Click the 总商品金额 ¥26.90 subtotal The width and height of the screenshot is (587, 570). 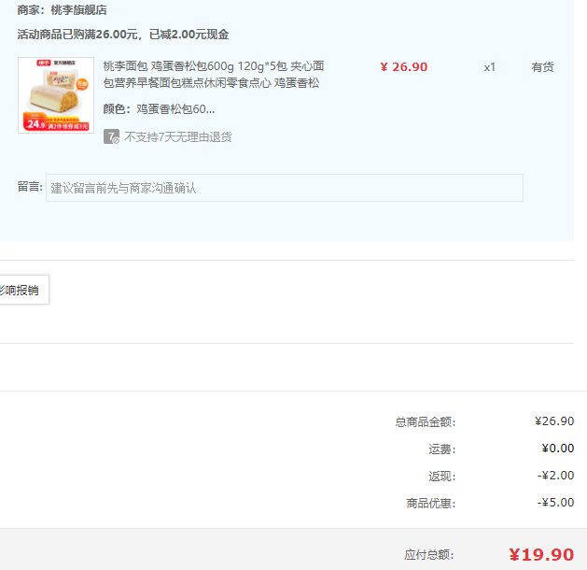click(x=554, y=421)
